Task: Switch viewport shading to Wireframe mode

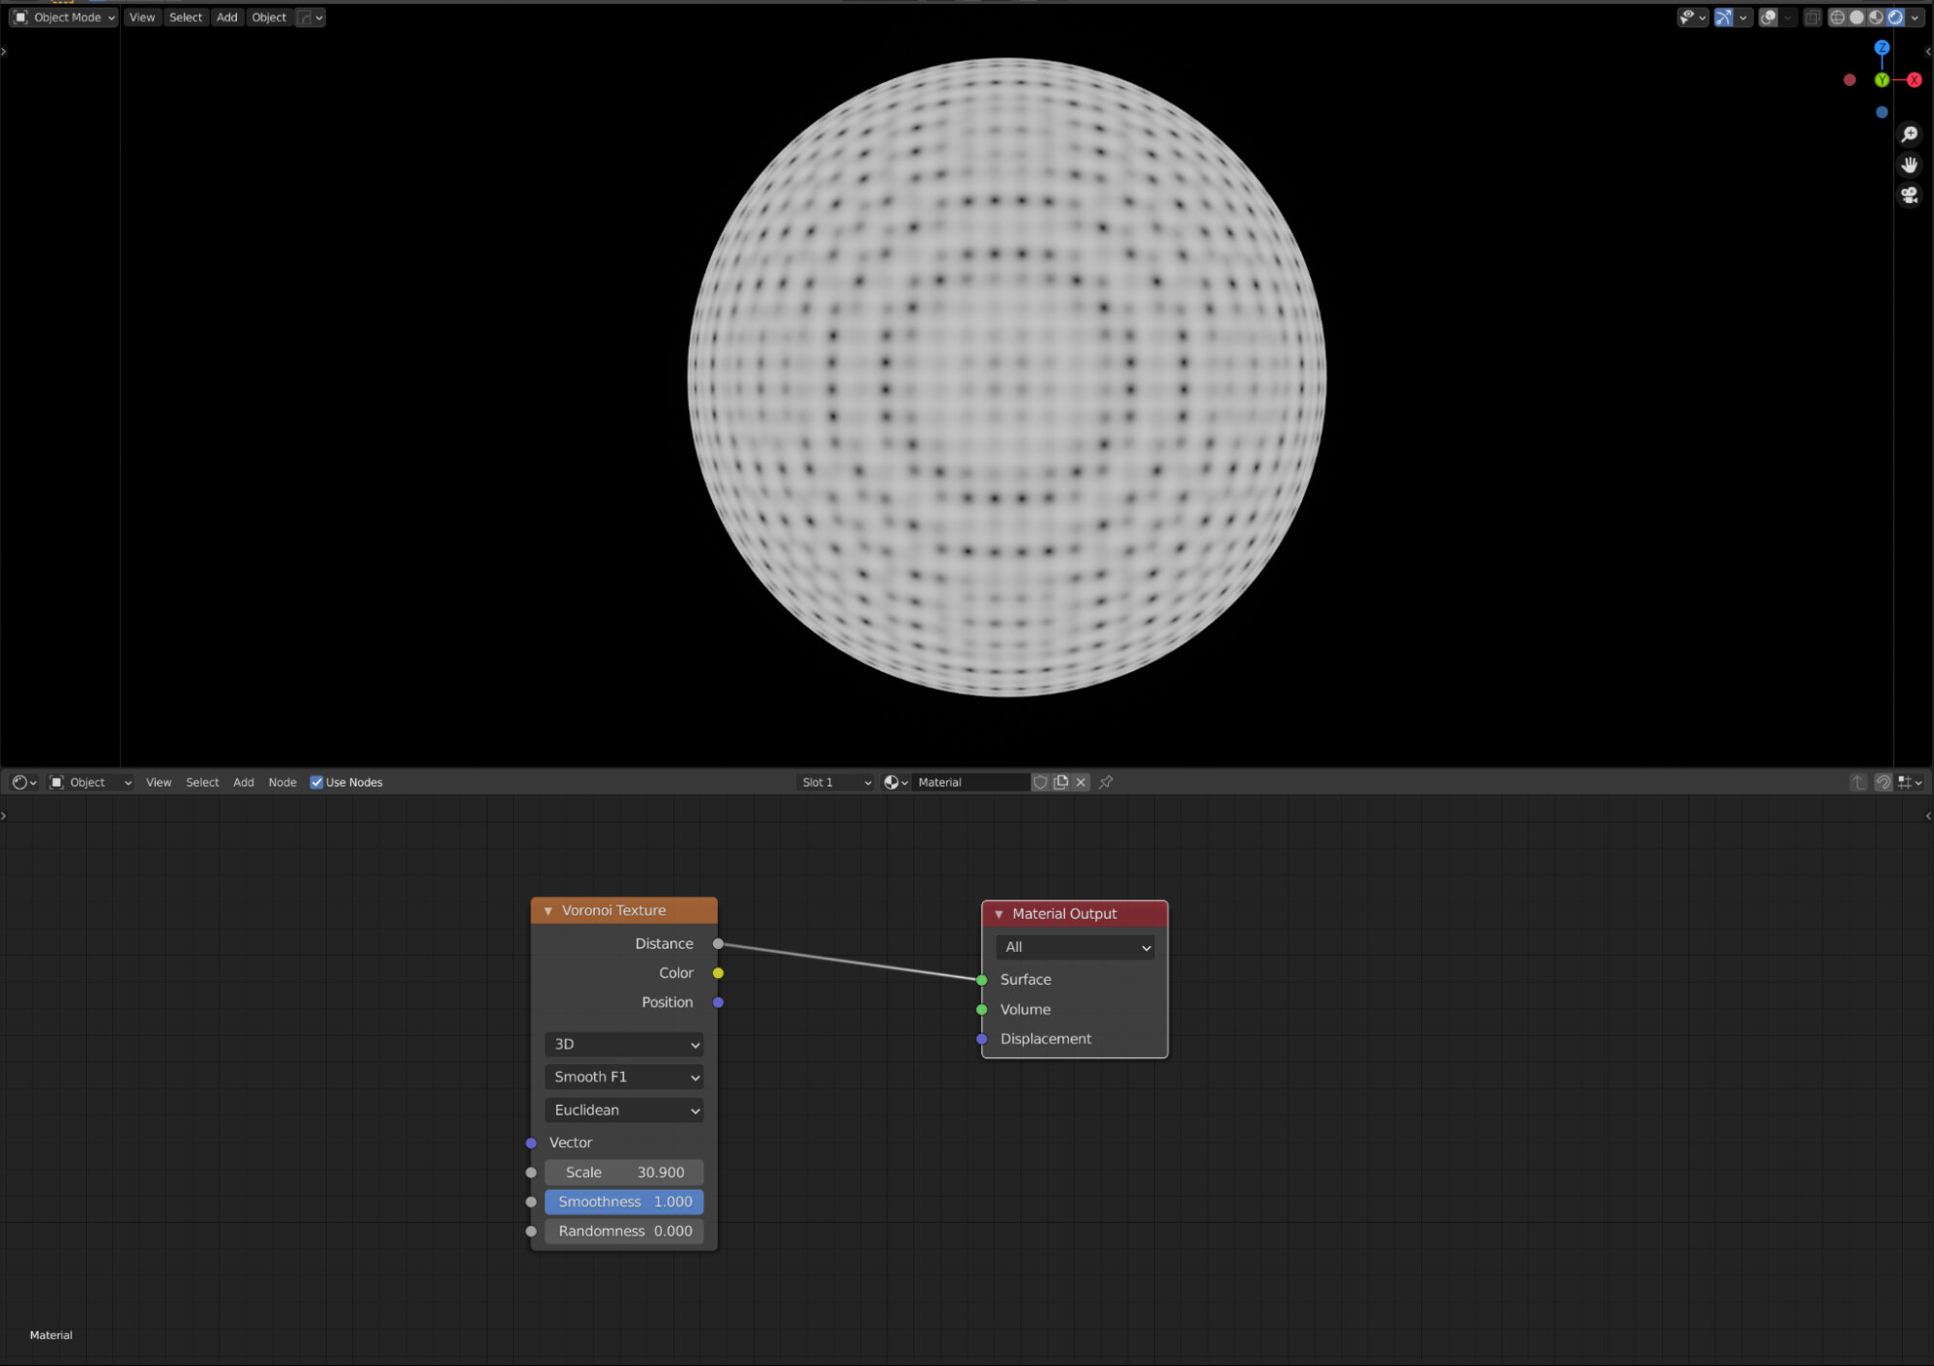Action: pos(1836,16)
